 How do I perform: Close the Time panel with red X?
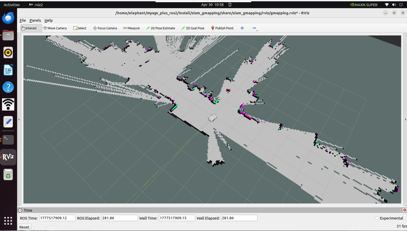[405, 210]
